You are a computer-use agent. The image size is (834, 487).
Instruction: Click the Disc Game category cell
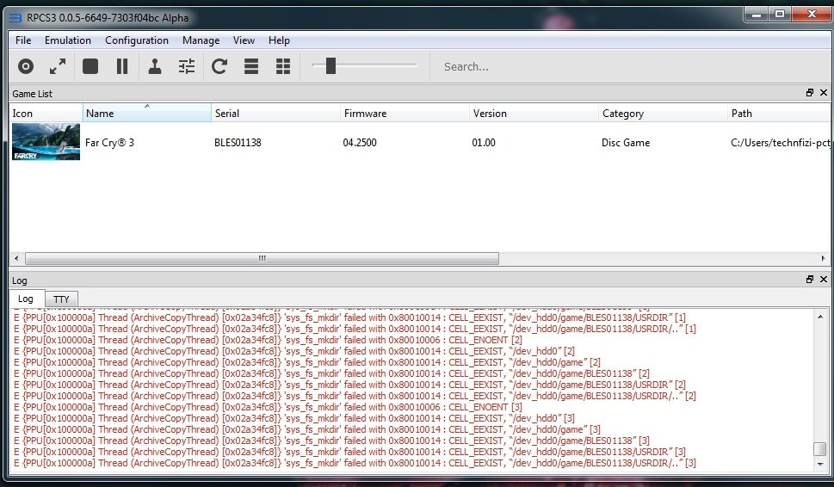click(x=626, y=143)
